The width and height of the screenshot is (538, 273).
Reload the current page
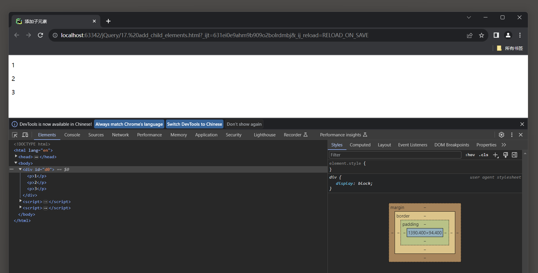[40, 35]
